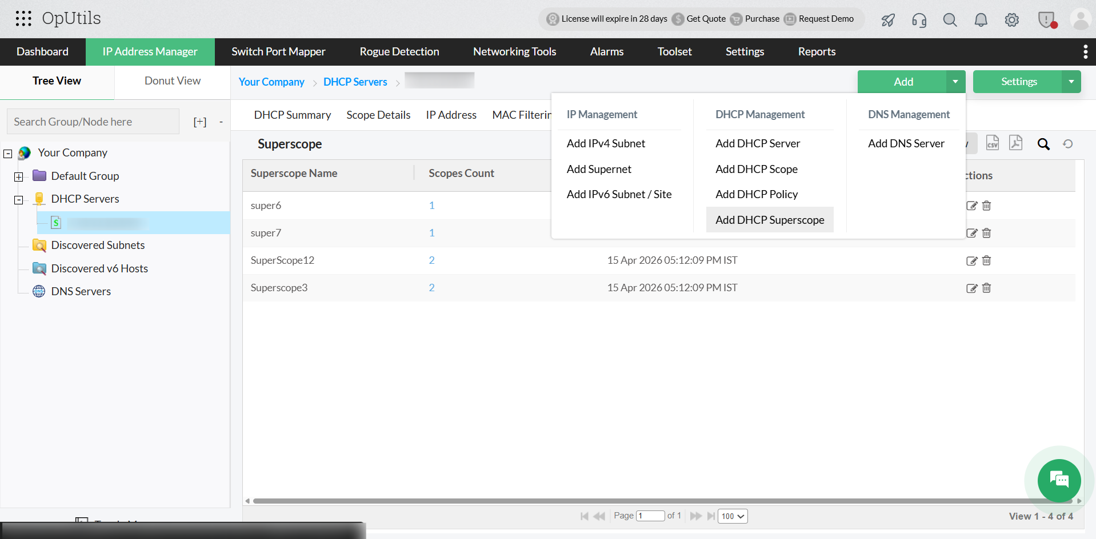
Task: Delete the Superscope3 entry
Action: click(986, 288)
